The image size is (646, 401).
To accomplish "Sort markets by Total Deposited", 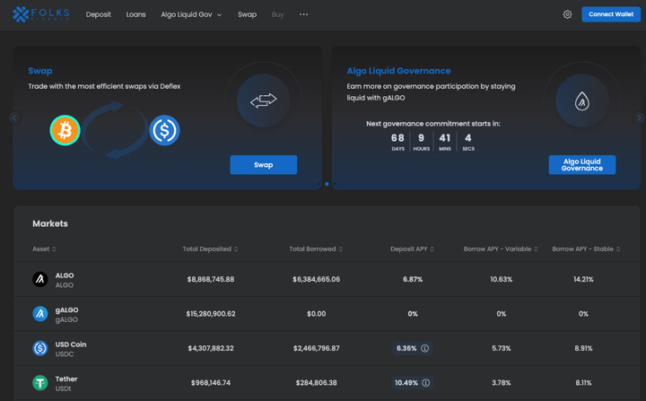I will click(x=210, y=248).
